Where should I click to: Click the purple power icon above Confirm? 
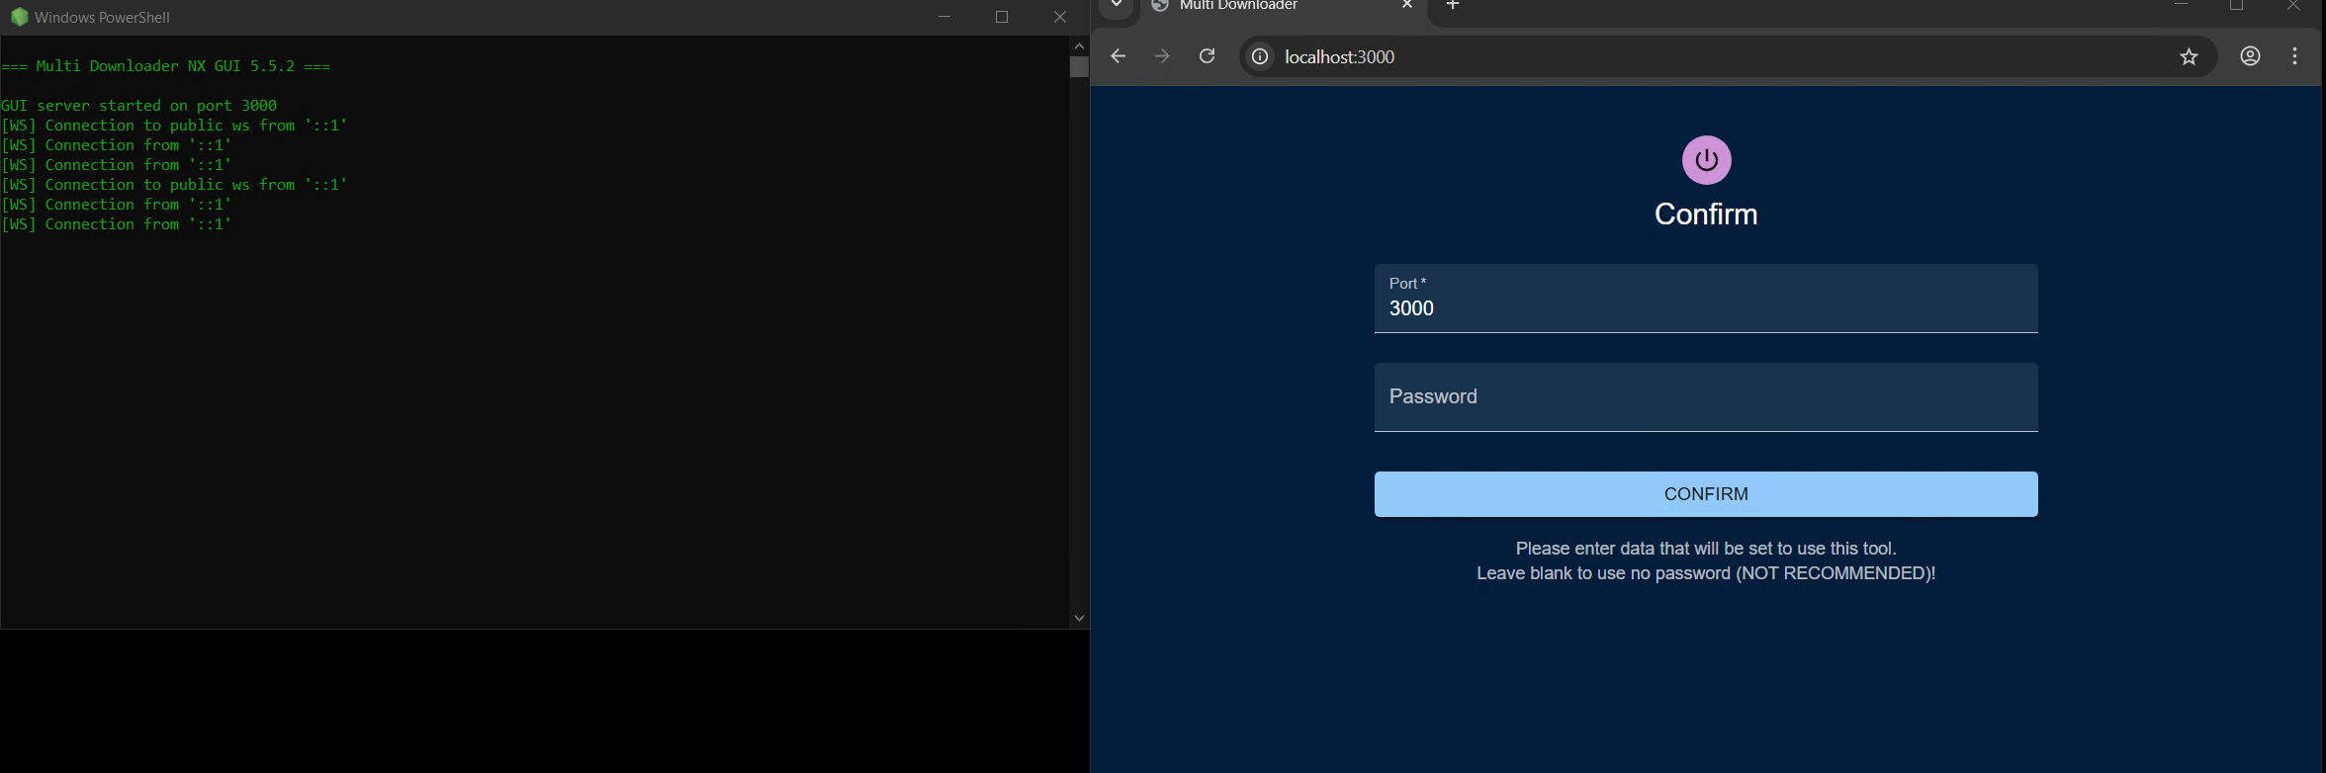point(1706,160)
